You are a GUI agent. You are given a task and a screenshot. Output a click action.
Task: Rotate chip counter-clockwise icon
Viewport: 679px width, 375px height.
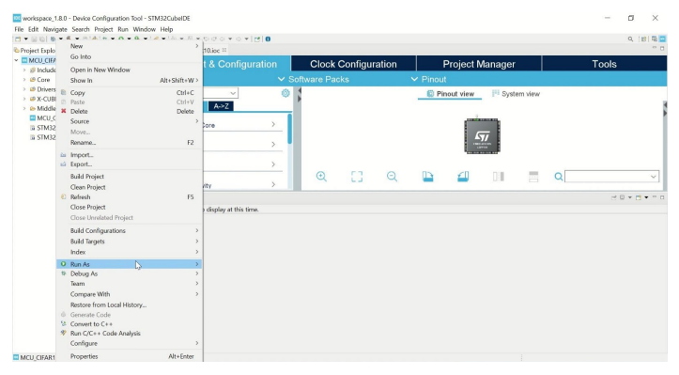[x=463, y=177]
